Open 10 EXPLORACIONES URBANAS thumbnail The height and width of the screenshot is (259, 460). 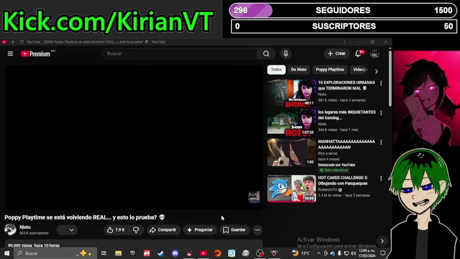[x=291, y=94]
